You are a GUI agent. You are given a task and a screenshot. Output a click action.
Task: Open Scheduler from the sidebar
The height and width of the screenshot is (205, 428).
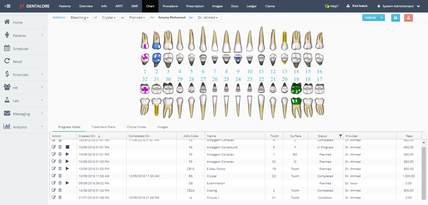(21, 49)
